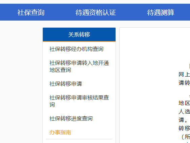Open 社保转移申请转入地开通地区查询 link

point(79,66)
